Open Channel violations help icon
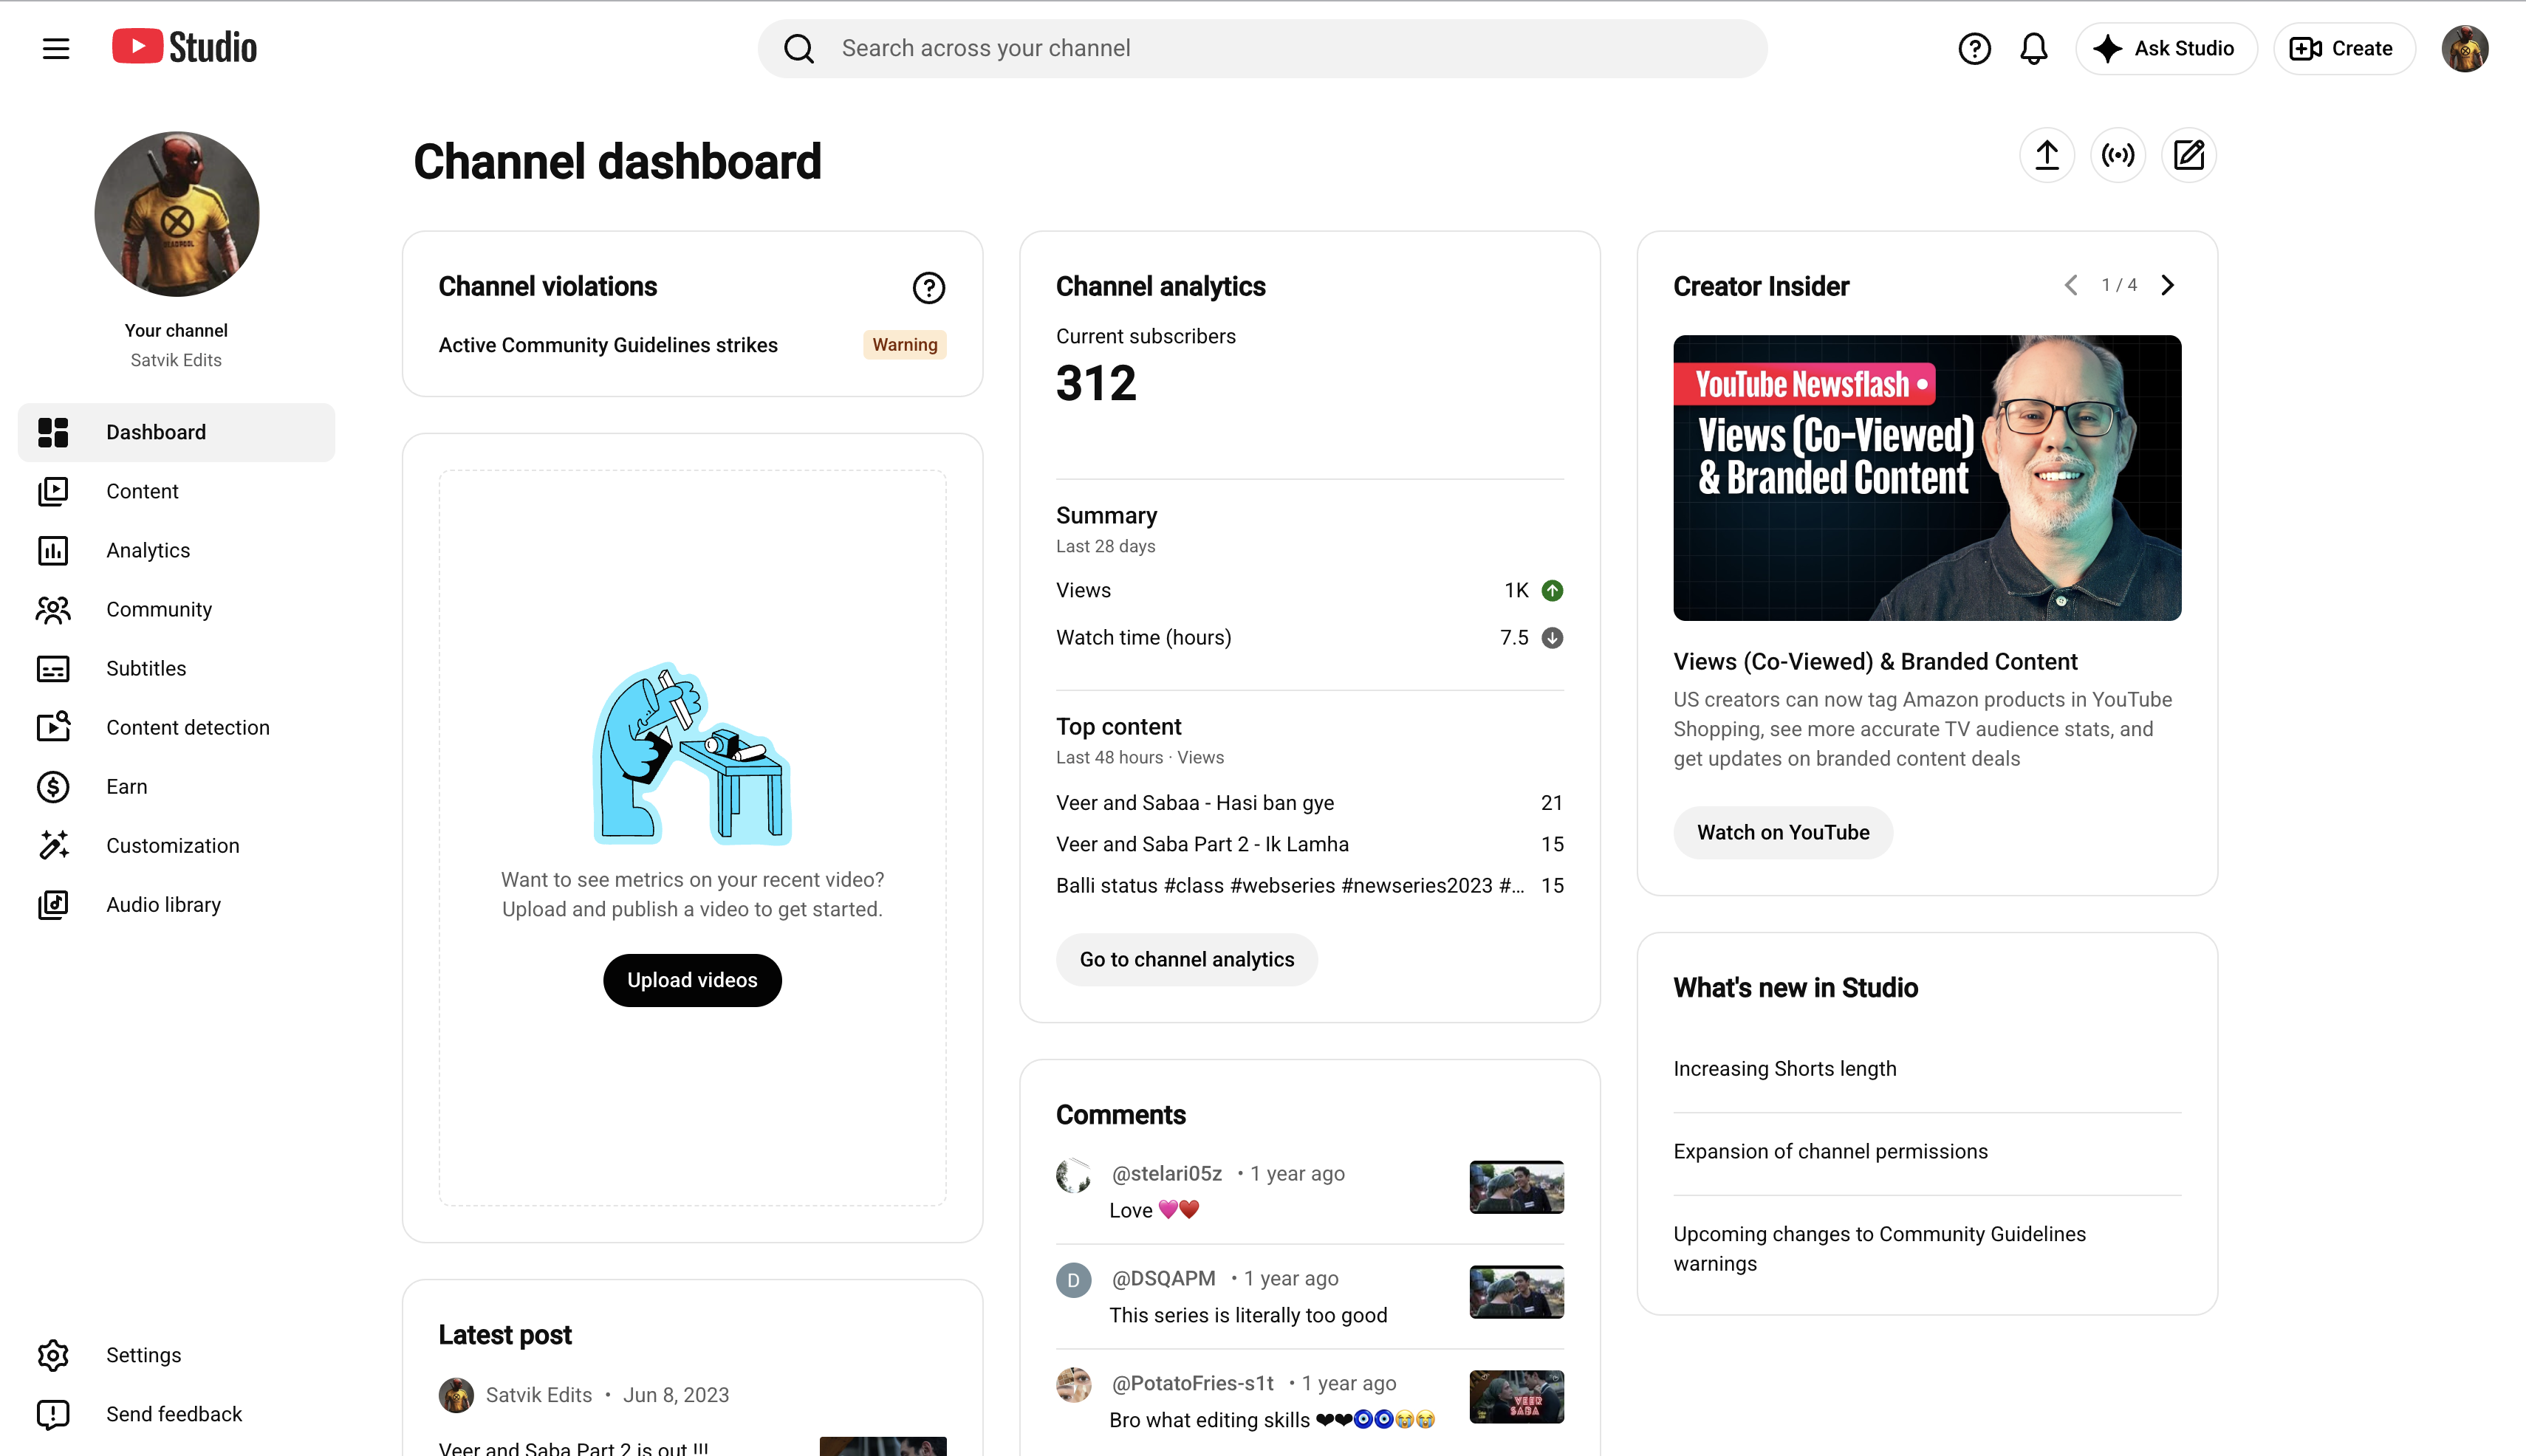The image size is (2526, 1456). pos(928,288)
